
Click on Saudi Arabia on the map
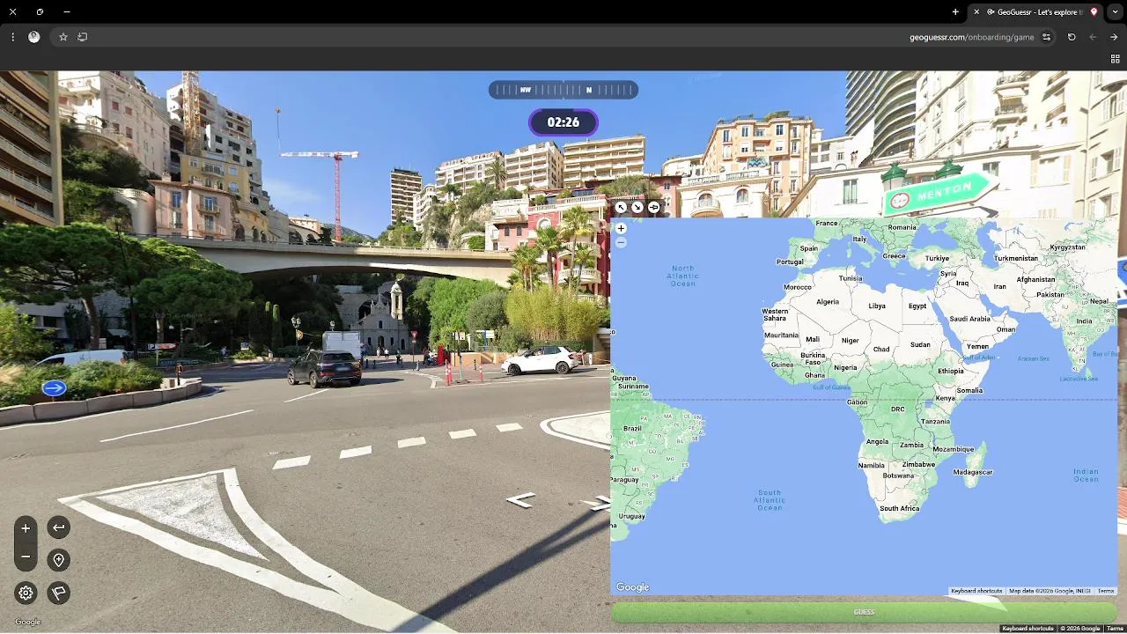[969, 319]
